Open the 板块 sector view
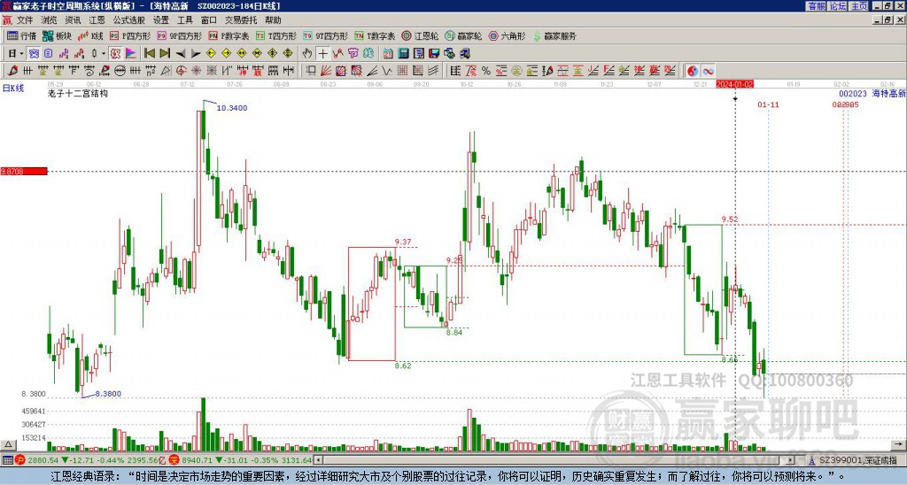 57,35
